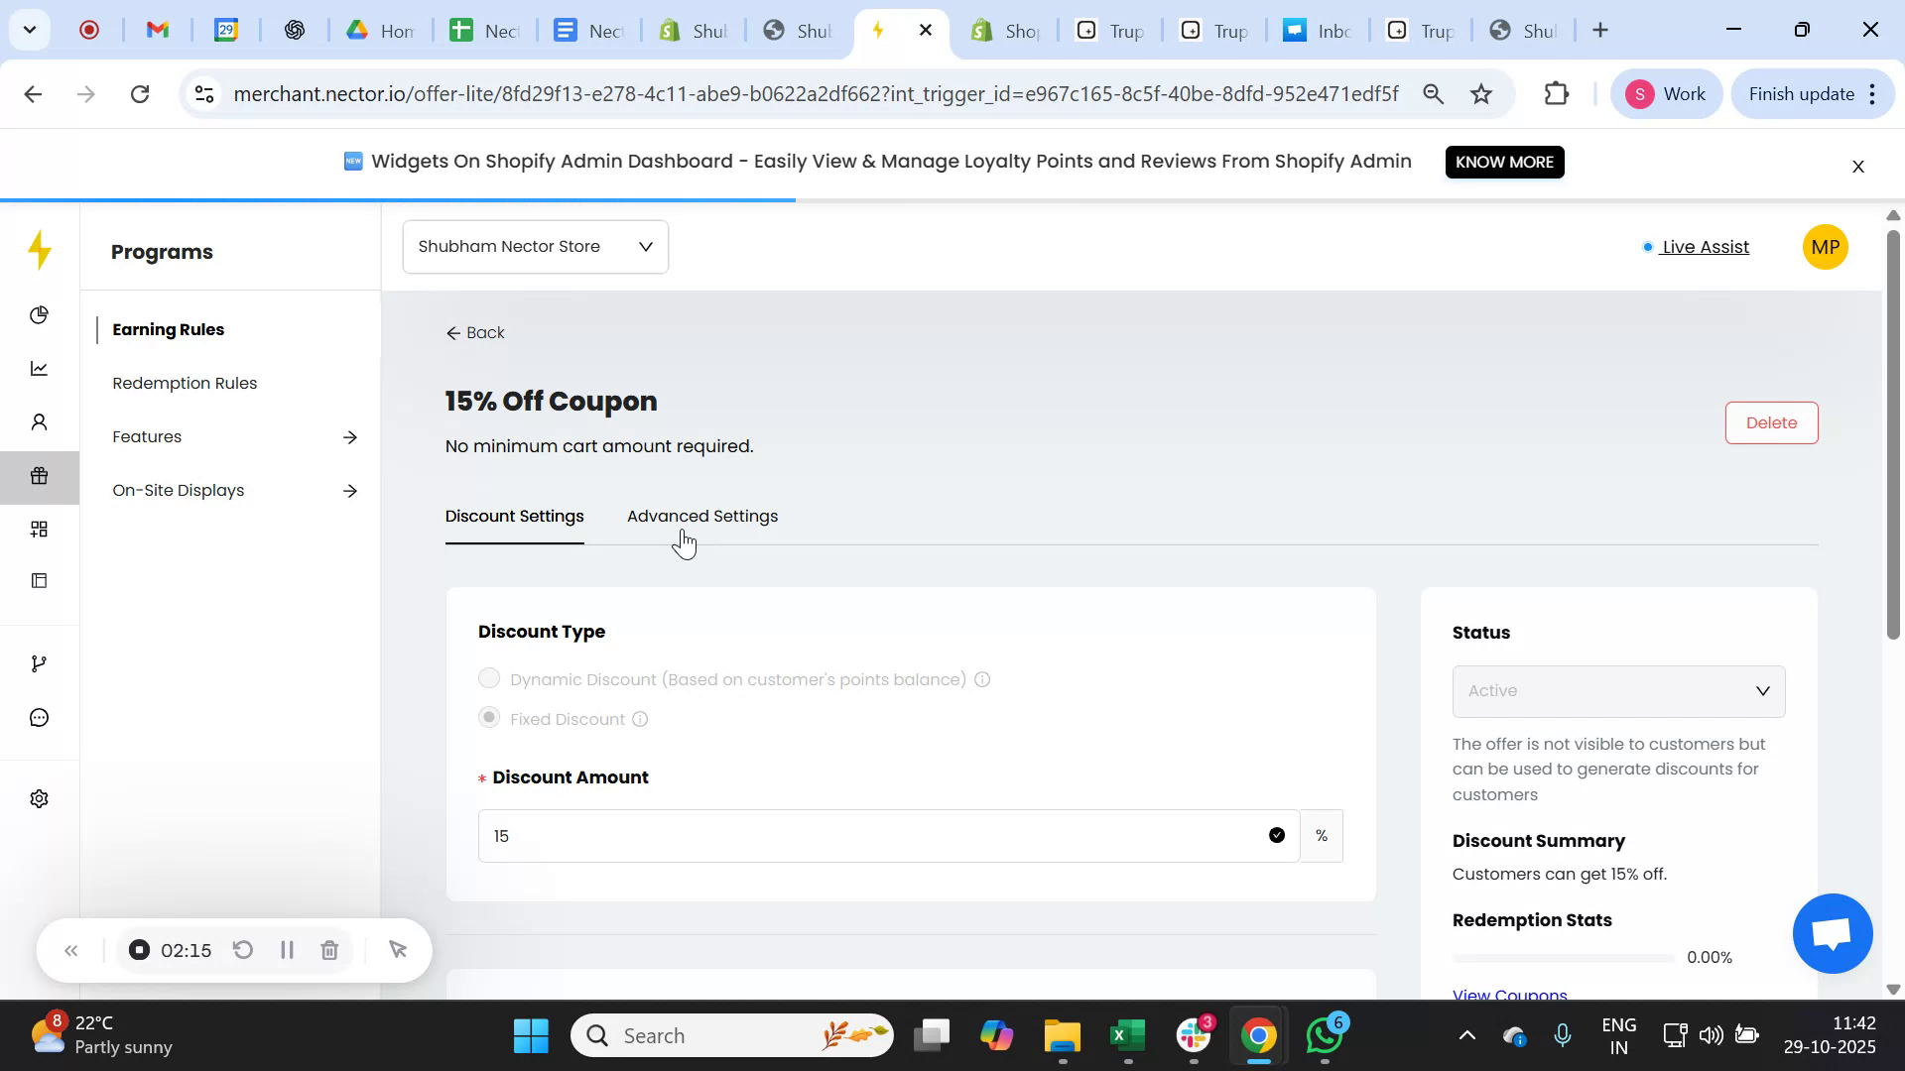The image size is (1905, 1071).
Task: Open the Shubham Nector Store dropdown
Action: point(535,246)
